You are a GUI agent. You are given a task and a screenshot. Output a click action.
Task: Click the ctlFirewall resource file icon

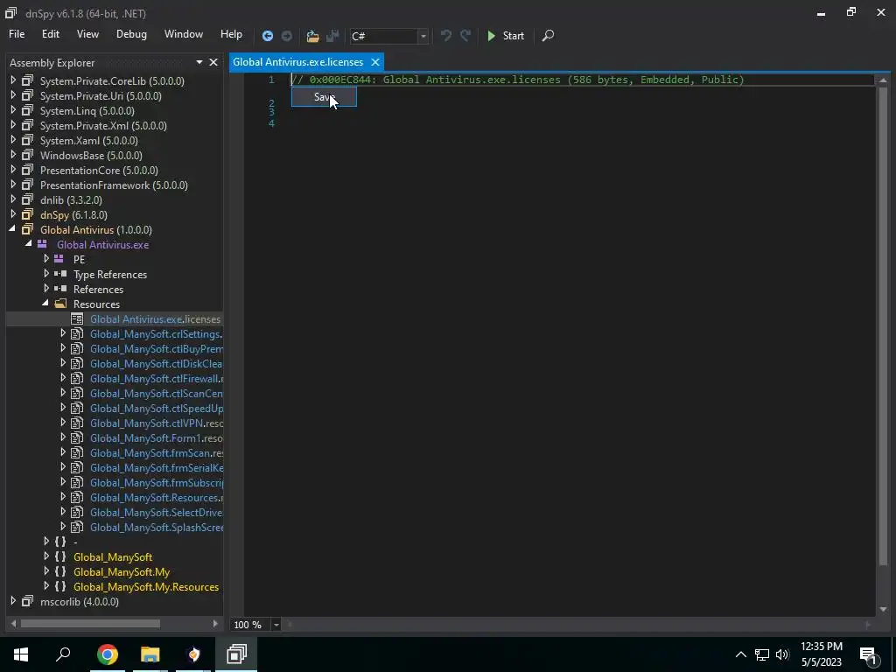tap(77, 378)
